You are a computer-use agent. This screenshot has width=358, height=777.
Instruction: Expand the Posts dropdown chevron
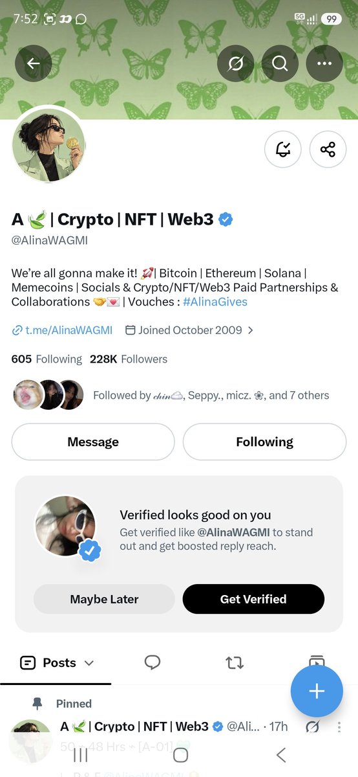89,663
